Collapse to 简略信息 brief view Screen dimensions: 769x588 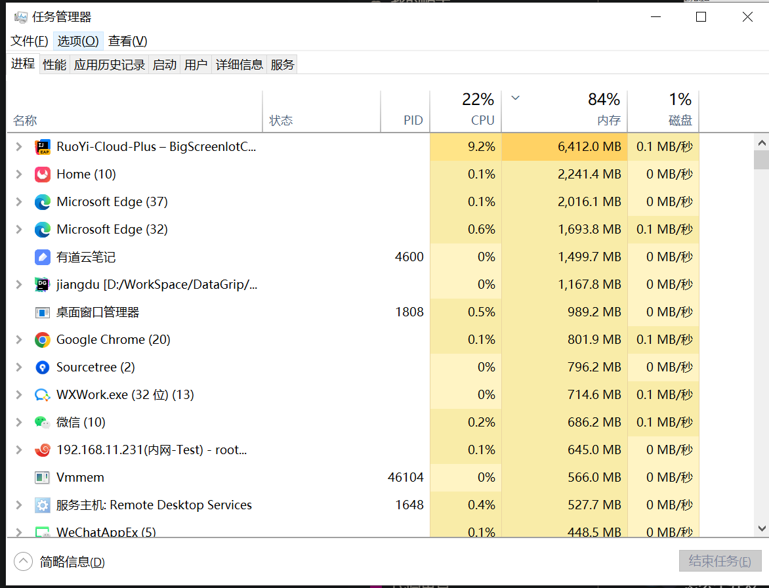coord(59,562)
